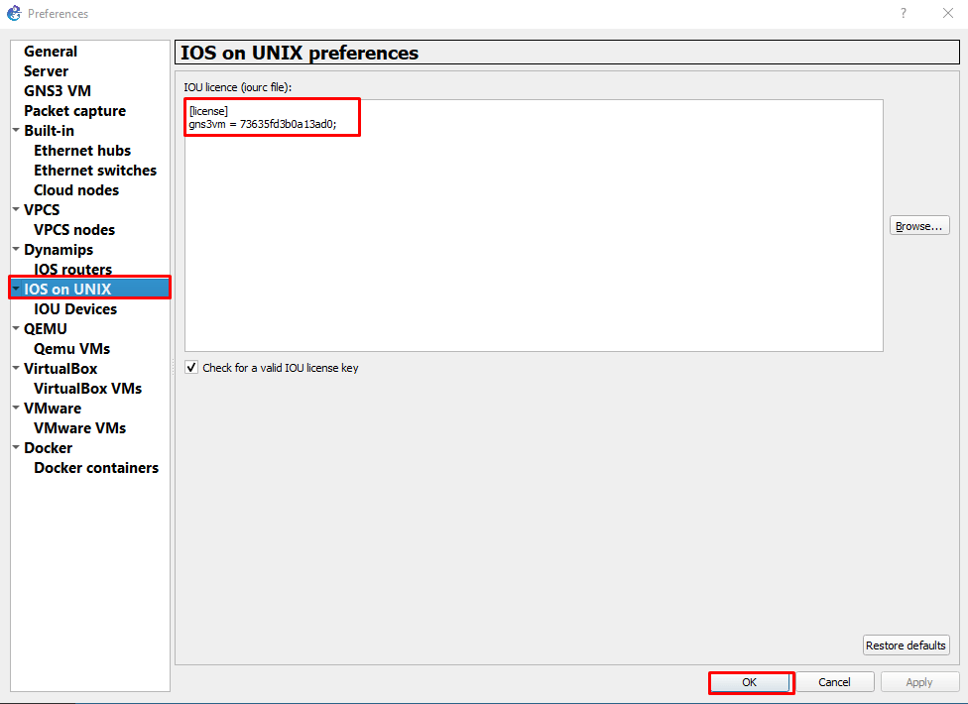This screenshot has width=968, height=704.
Task: Click the Restore defaults button
Action: coord(906,645)
